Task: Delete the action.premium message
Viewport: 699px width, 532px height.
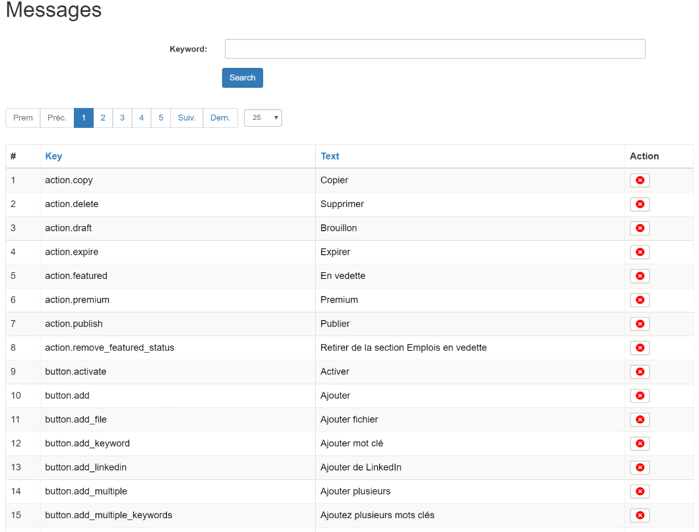Action: [640, 300]
